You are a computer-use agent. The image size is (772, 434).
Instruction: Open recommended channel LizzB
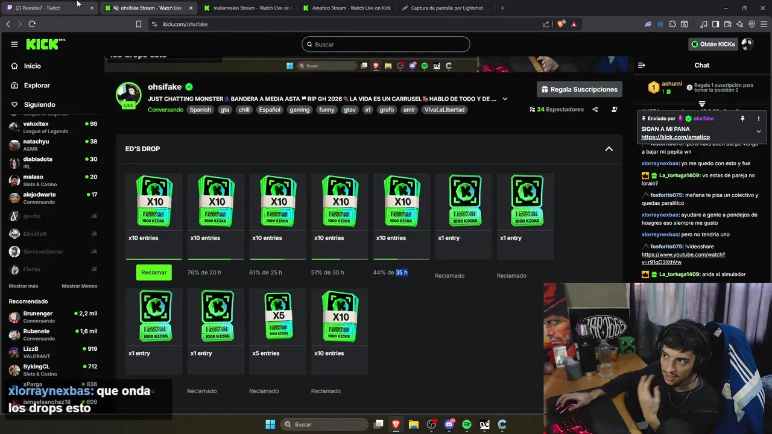53,352
